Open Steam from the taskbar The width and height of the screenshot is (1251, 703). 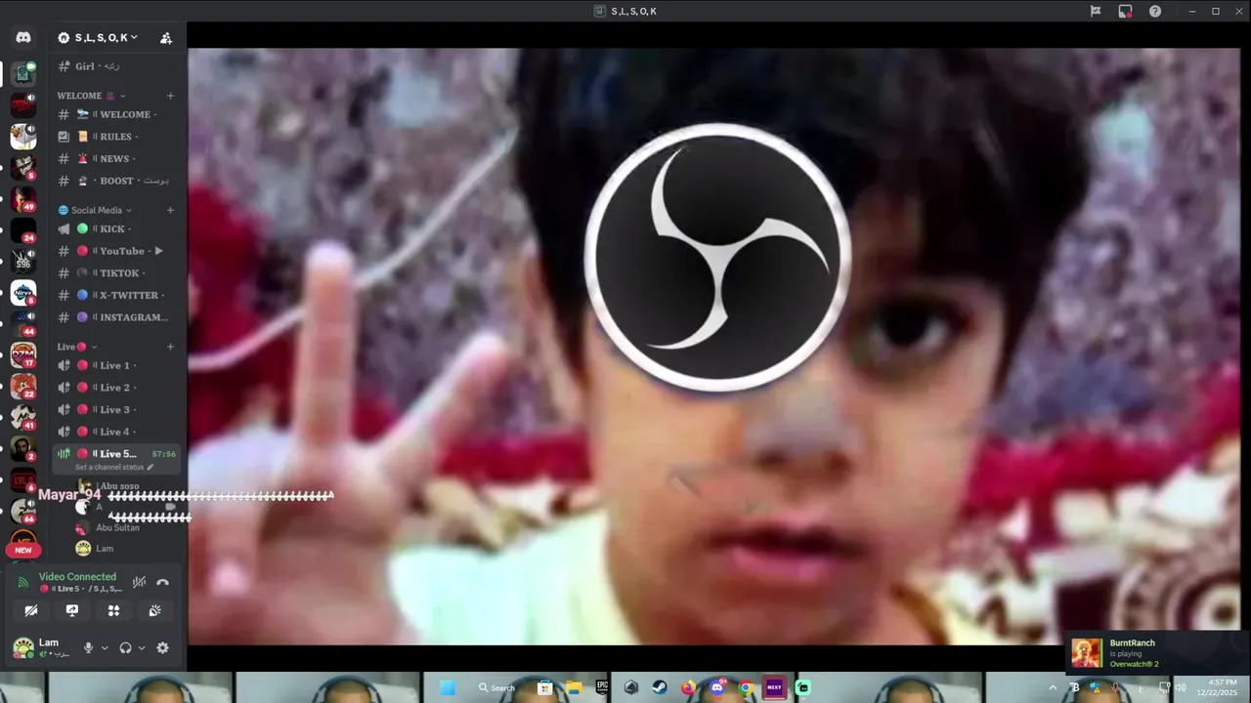coord(660,687)
